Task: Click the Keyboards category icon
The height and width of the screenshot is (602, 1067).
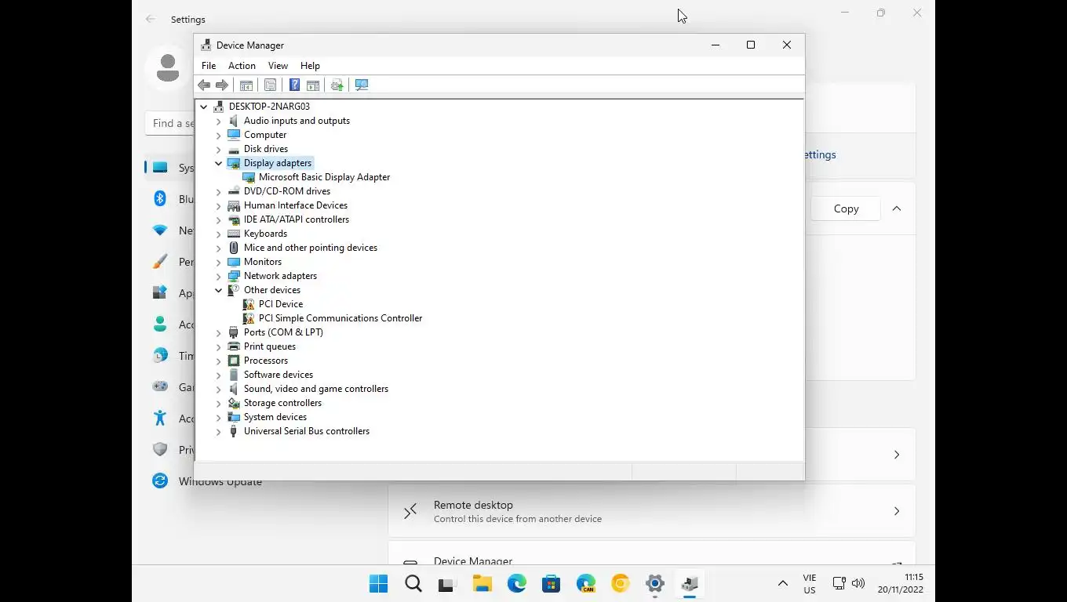Action: [234, 234]
